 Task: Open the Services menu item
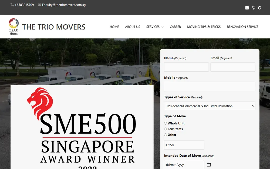coord(153,27)
